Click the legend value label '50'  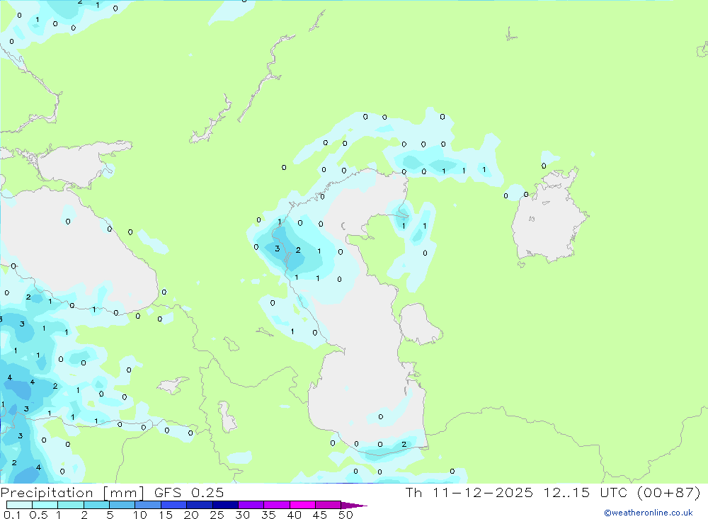[346, 515]
